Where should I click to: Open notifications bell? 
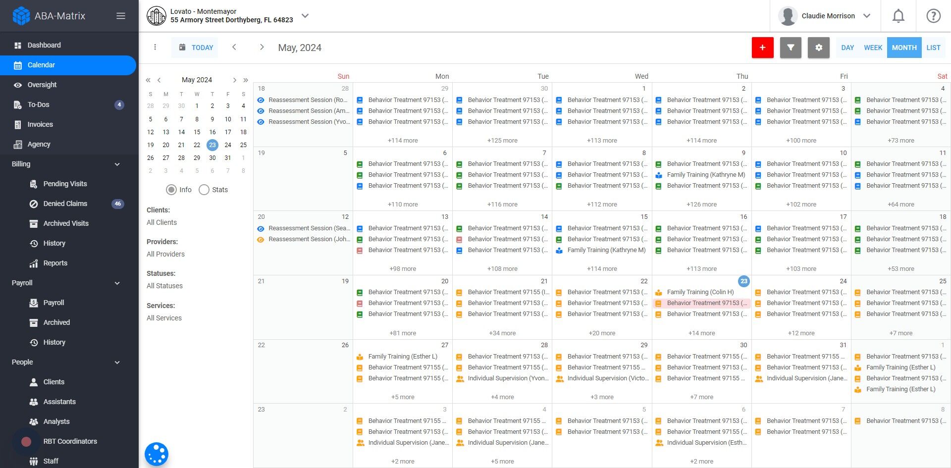(x=898, y=16)
